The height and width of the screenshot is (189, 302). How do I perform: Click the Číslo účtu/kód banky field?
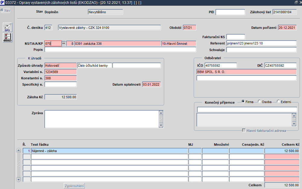click(x=94, y=66)
